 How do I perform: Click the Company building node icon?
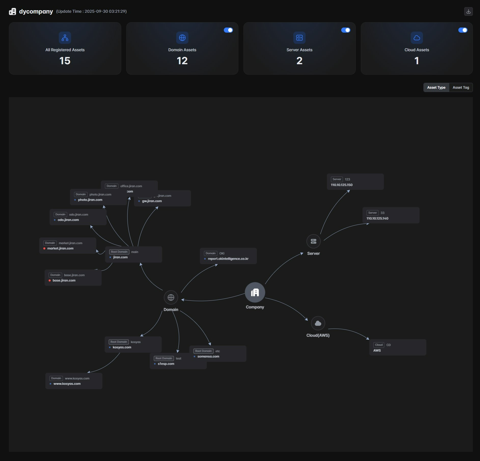pos(255,292)
